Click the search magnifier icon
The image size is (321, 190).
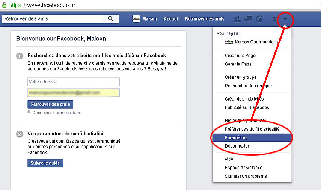click(110, 19)
